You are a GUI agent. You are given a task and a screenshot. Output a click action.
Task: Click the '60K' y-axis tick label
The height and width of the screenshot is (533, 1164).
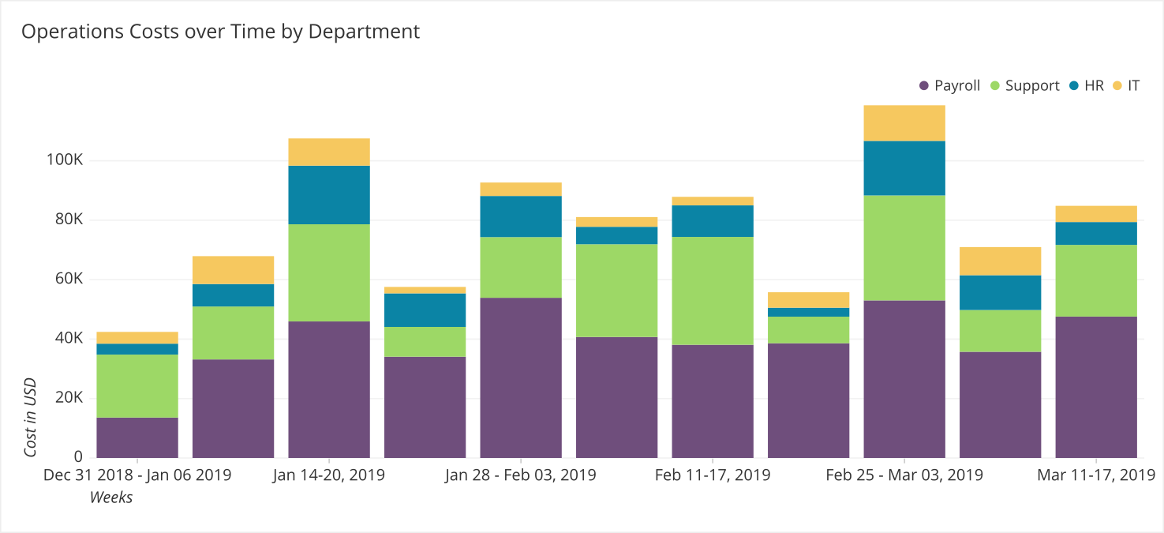(x=69, y=280)
